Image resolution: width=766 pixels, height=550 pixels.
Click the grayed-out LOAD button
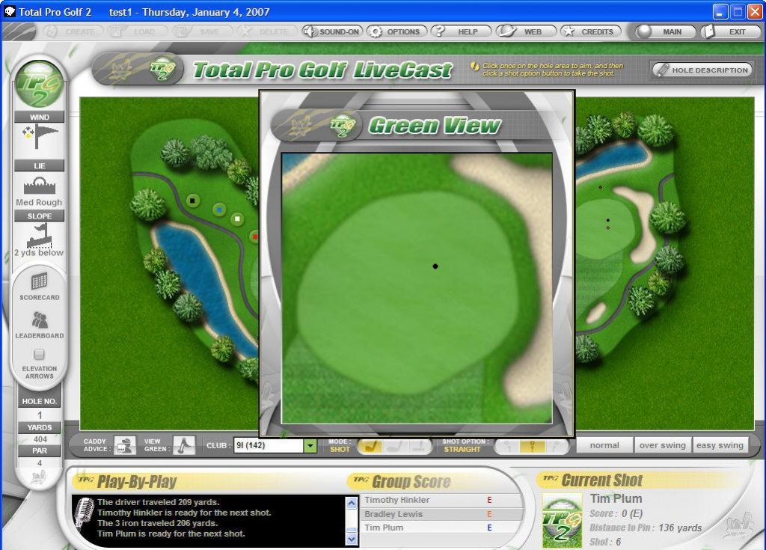138,31
